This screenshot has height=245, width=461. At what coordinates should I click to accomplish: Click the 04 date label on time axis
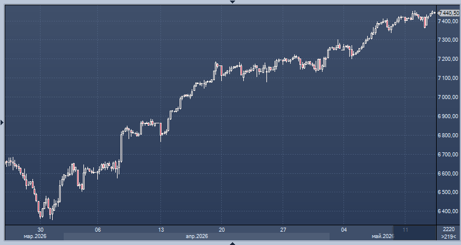coord(343,230)
